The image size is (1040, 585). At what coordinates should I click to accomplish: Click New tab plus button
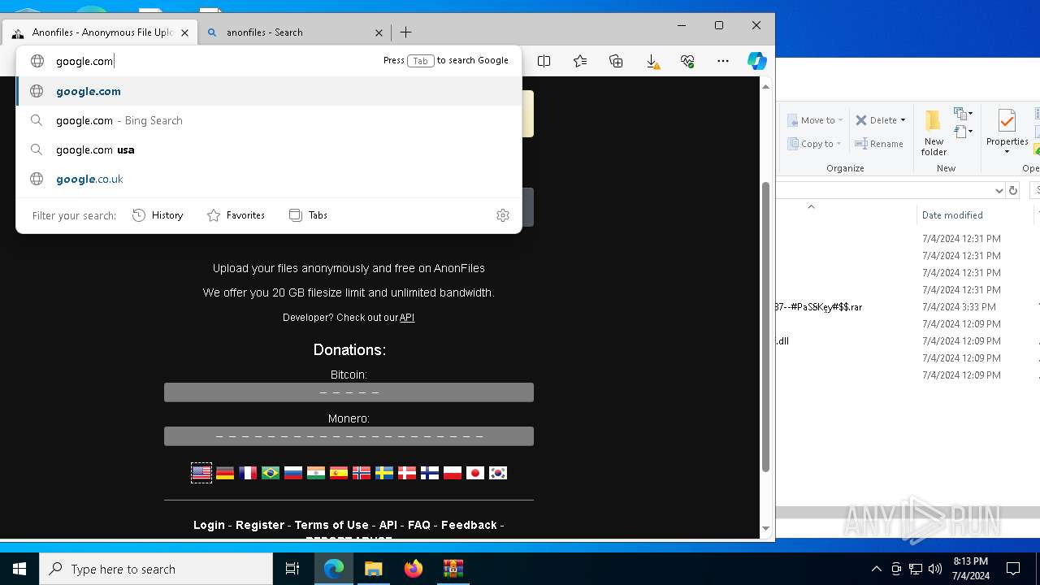tap(406, 32)
